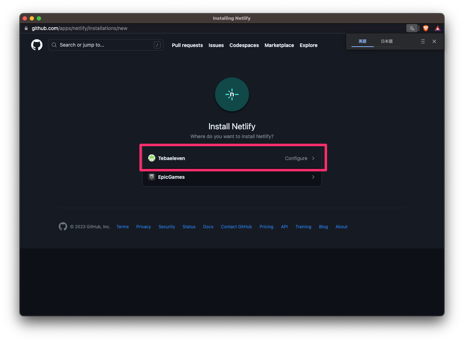Open Training footer link

click(x=303, y=227)
